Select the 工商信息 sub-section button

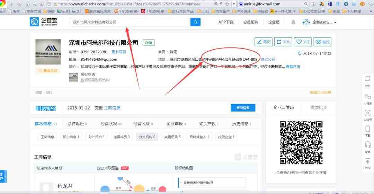(47, 137)
